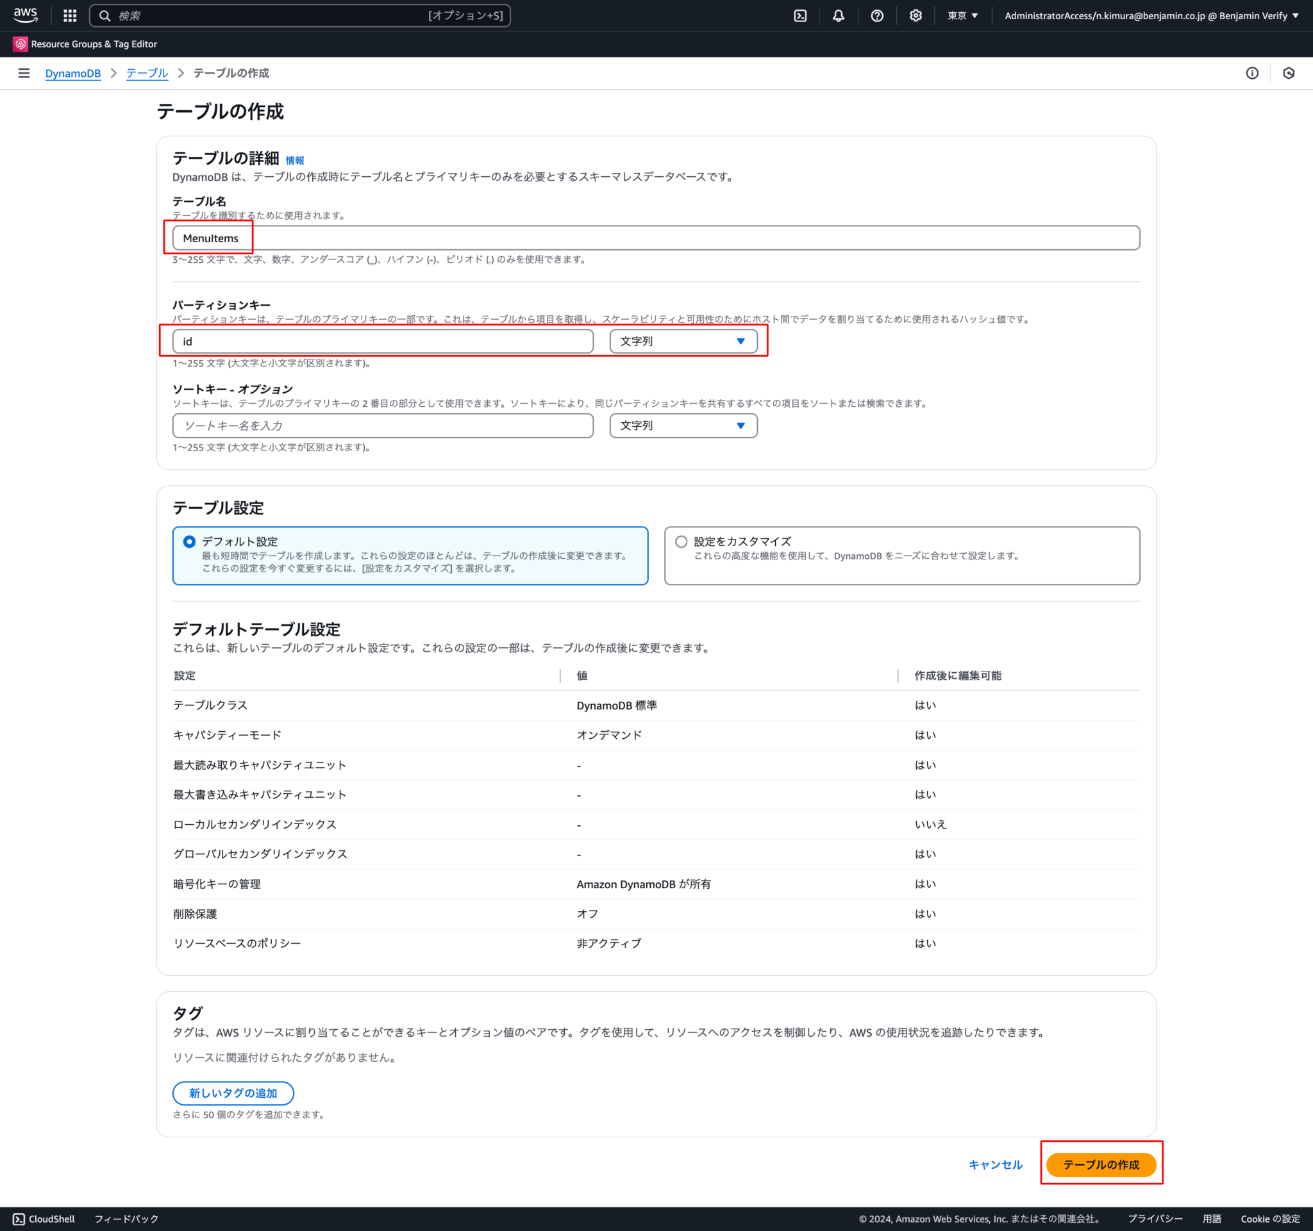Viewport: 1313px width, 1231px height.
Task: Click 新しいタグの追加 to add a tag
Action: point(233,1093)
